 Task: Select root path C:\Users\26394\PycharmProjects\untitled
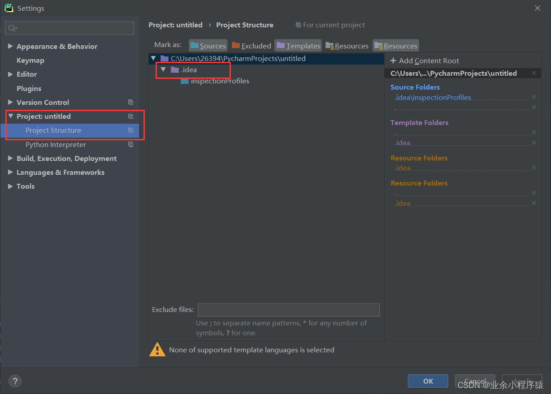(x=238, y=58)
